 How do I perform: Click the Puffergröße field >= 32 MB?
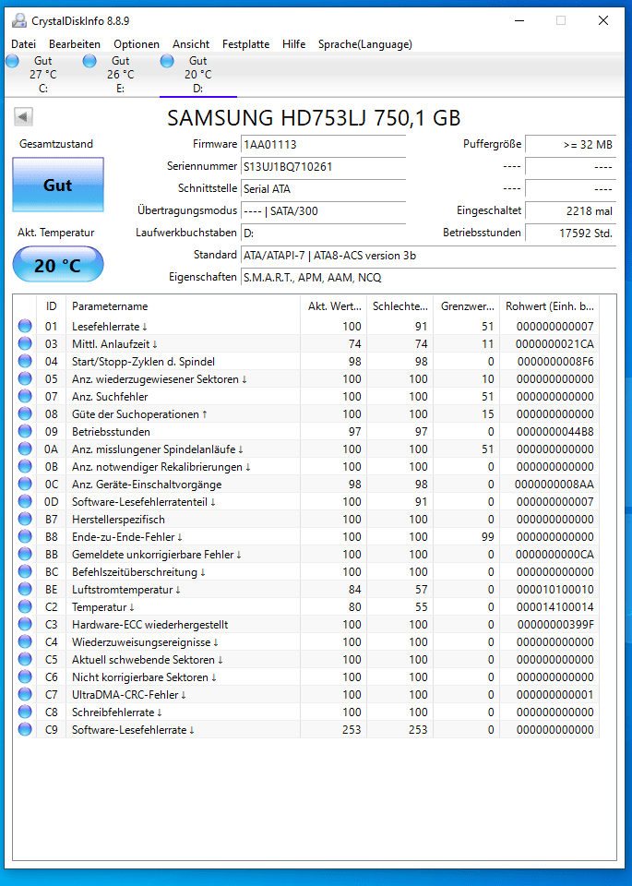click(x=570, y=144)
